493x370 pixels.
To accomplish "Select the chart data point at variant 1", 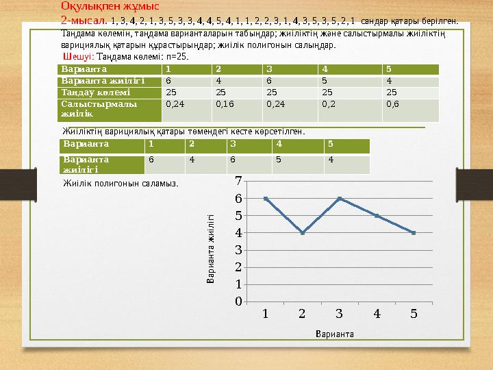I will (266, 199).
